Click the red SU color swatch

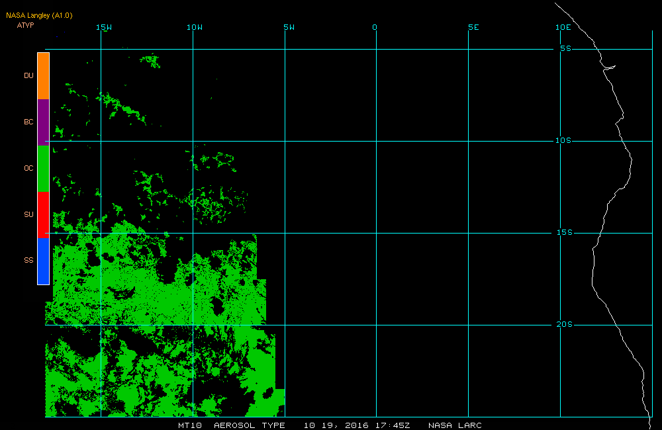[44, 215]
